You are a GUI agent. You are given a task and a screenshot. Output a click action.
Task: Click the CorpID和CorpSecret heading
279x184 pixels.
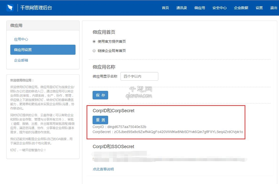click(113, 111)
